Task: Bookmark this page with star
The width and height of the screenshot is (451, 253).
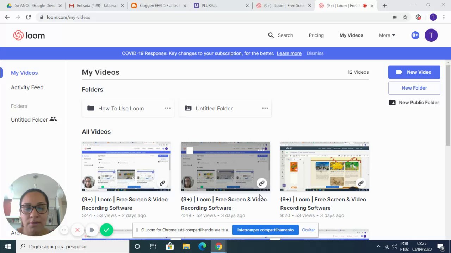Action: click(x=405, y=17)
